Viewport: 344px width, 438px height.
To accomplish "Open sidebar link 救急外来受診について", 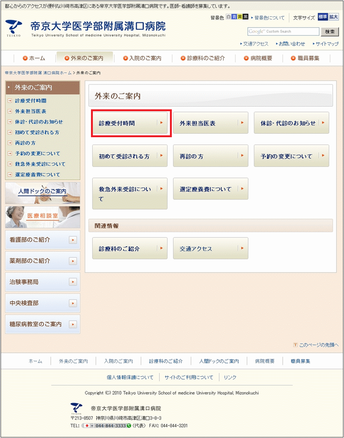I will pos(40,164).
